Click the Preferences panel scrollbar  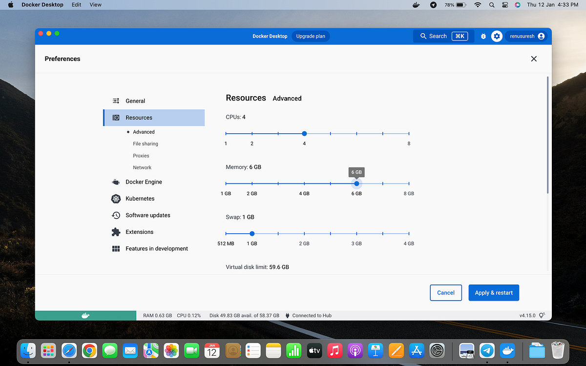[547, 134]
